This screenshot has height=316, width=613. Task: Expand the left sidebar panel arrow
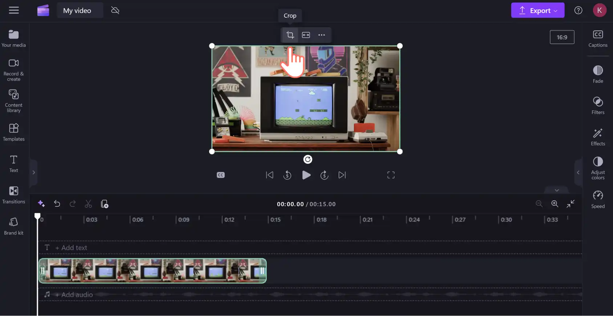(x=33, y=173)
